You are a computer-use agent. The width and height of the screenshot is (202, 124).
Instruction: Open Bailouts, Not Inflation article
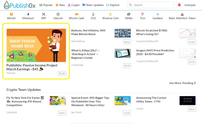tap(88, 32)
